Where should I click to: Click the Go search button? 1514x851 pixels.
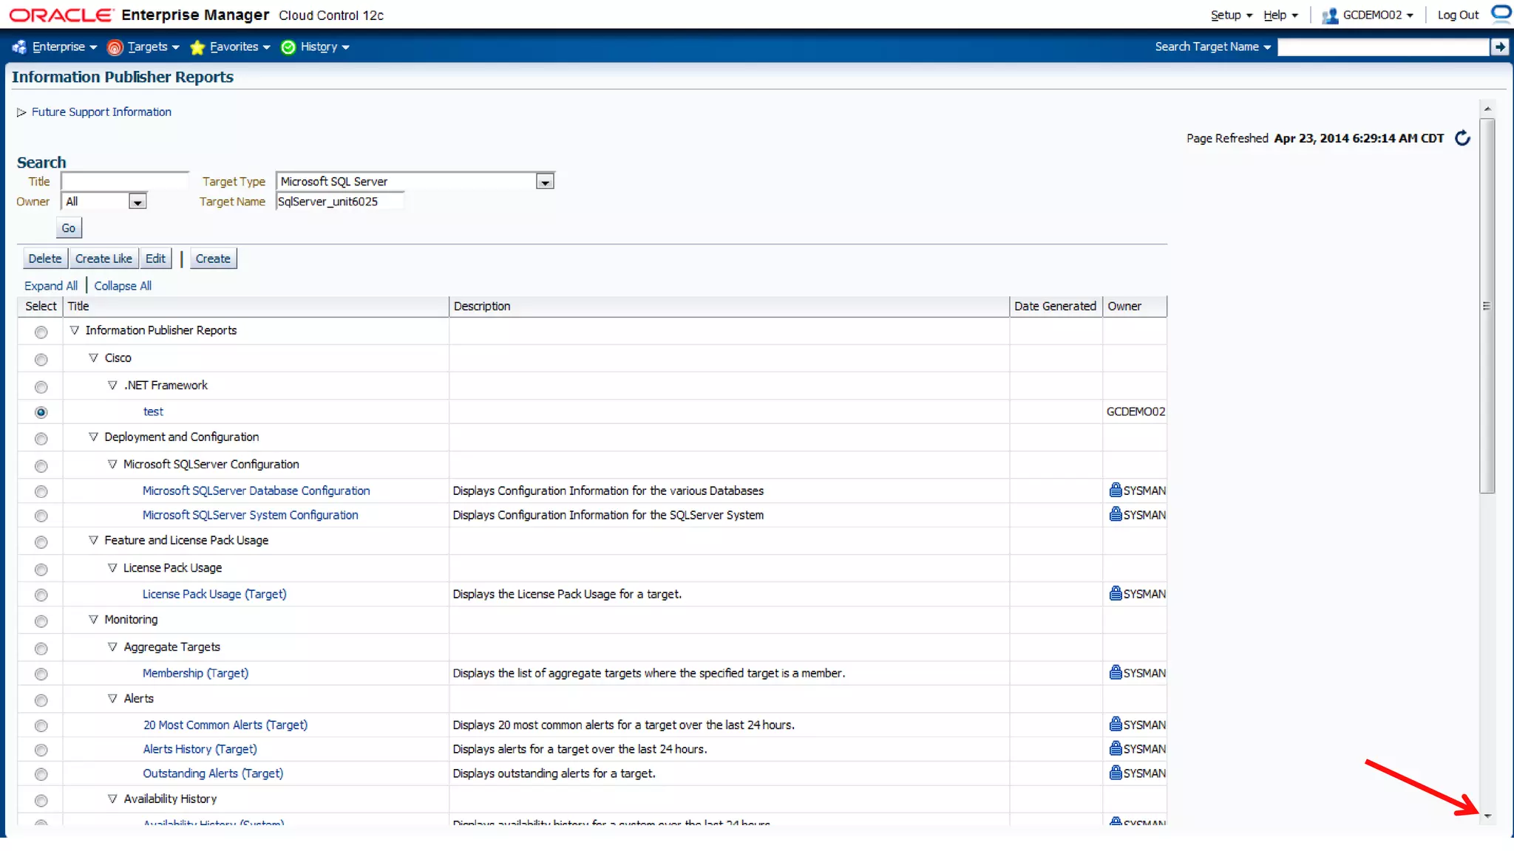point(69,228)
